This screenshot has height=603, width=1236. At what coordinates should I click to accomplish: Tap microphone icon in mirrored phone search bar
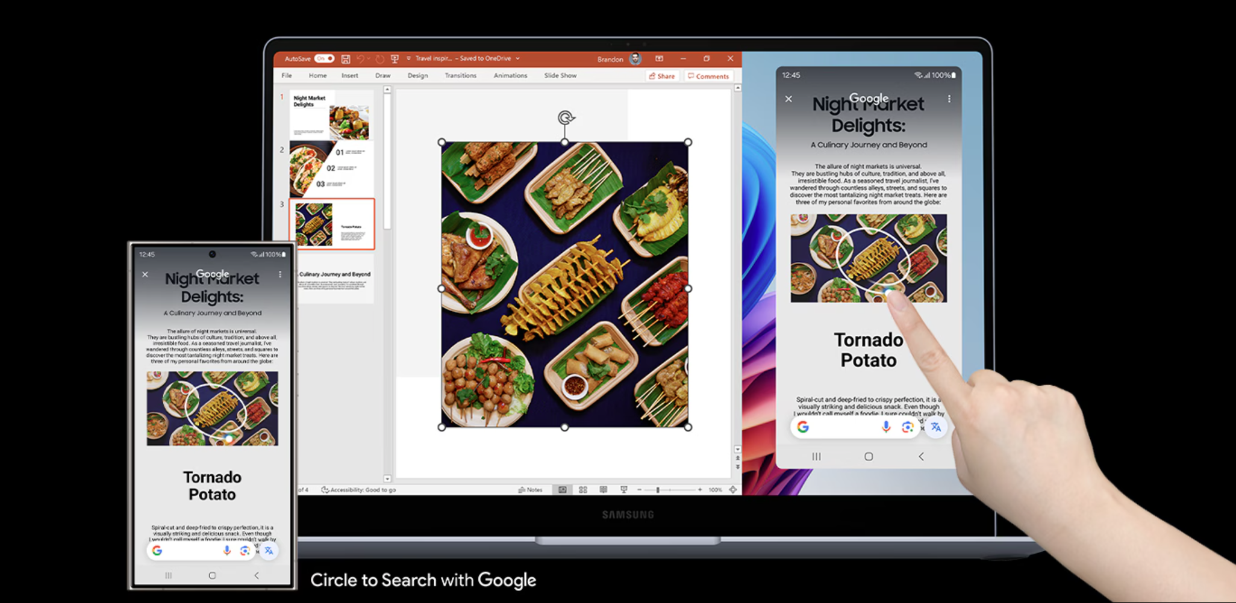[885, 427]
